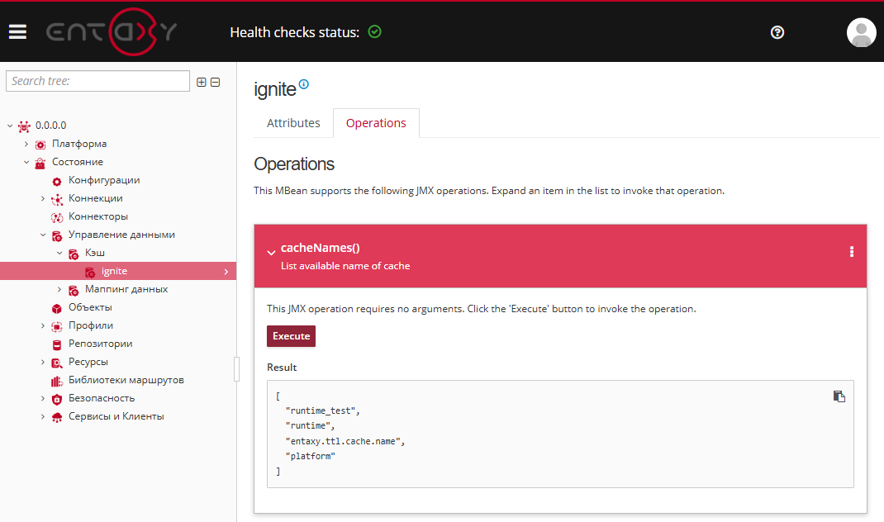The image size is (884, 522).
Task: Click the Entaxy logo
Action: [111, 32]
